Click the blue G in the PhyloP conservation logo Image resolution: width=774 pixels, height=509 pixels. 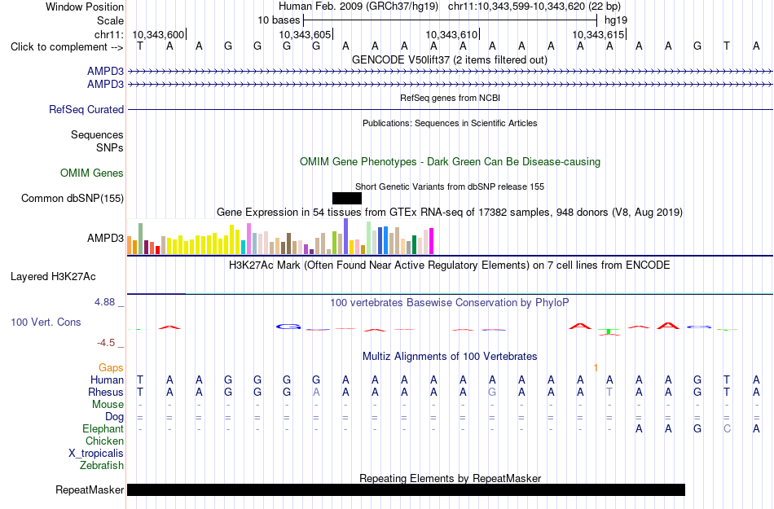coord(288,327)
